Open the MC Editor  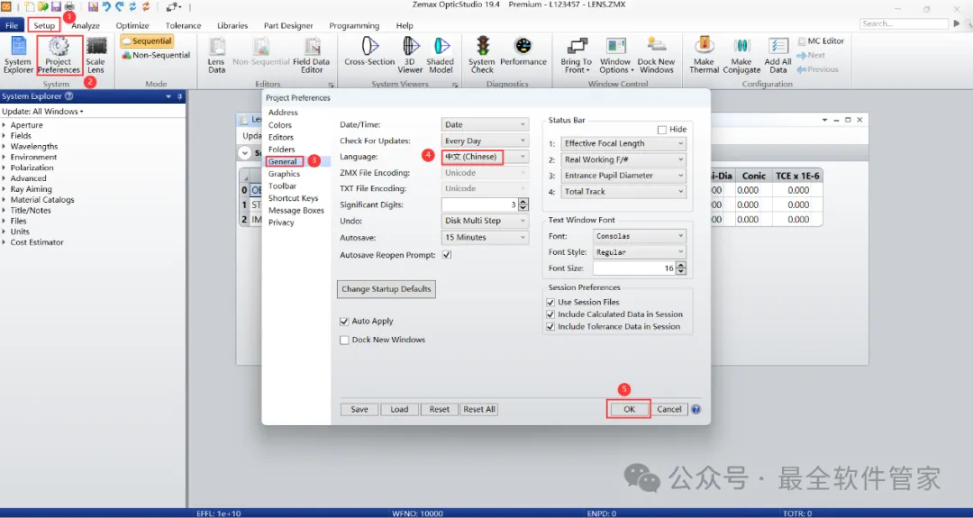(x=821, y=41)
